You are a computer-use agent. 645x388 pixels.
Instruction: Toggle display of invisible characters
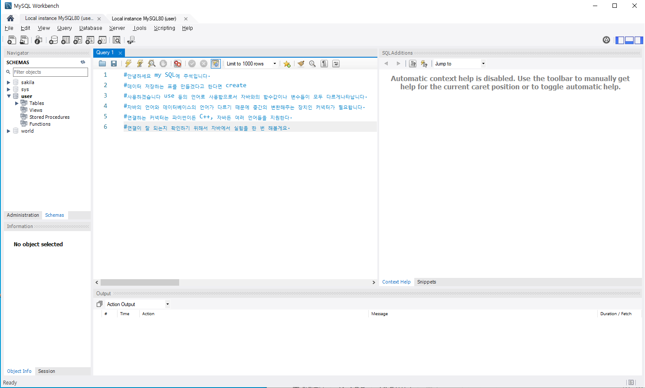[324, 64]
